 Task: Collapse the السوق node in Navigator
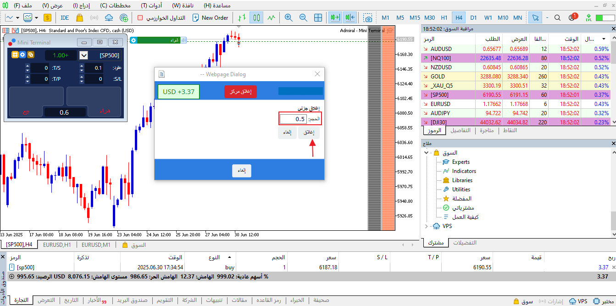point(427,153)
